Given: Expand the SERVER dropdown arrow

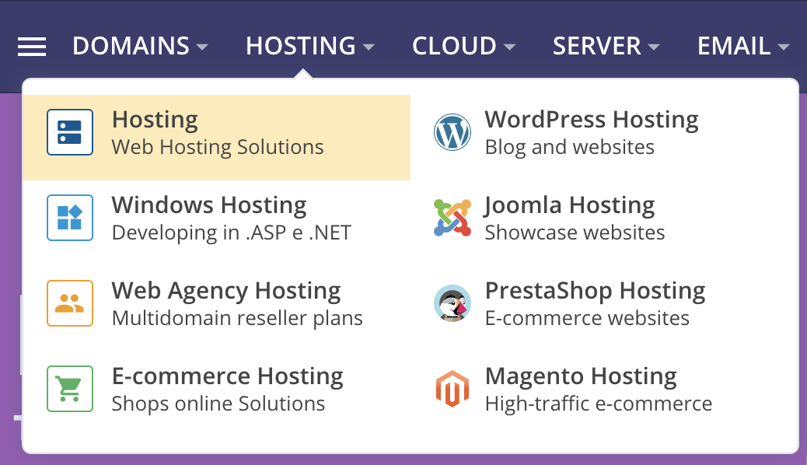Looking at the screenshot, I should 654,47.
